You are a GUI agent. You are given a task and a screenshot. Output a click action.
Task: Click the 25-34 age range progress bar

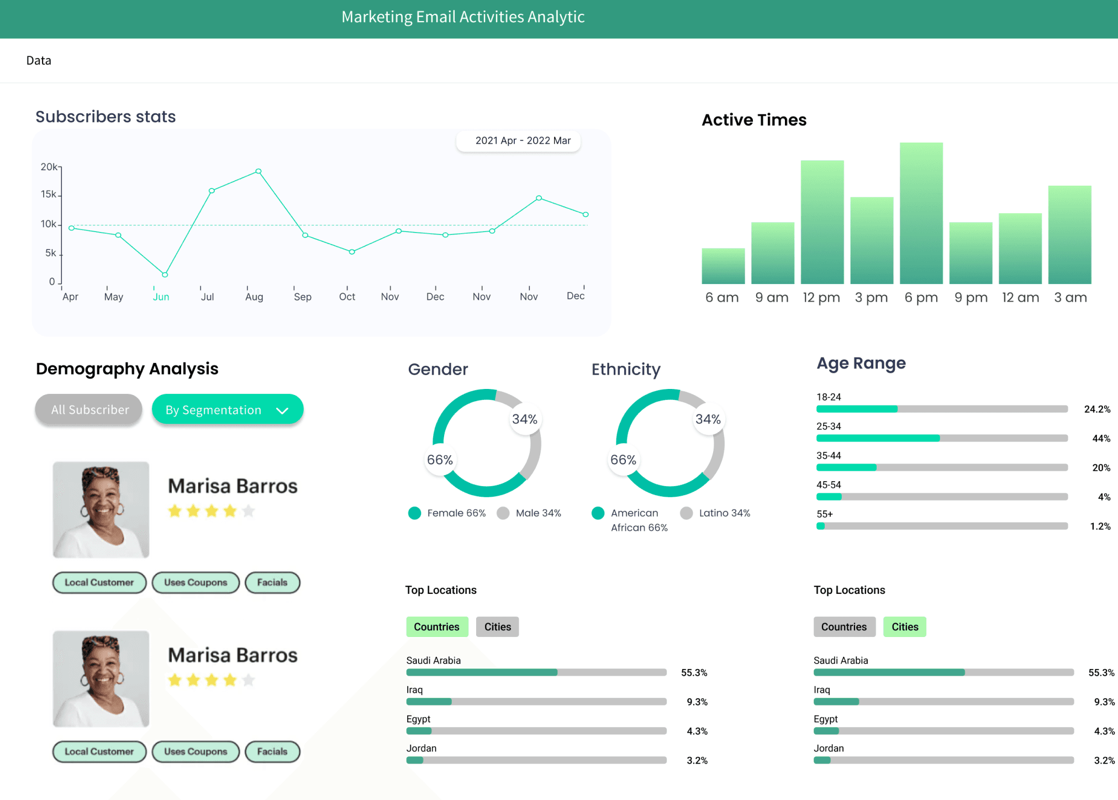(x=941, y=438)
